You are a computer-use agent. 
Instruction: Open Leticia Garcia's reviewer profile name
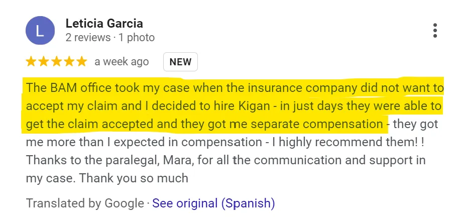104,23
